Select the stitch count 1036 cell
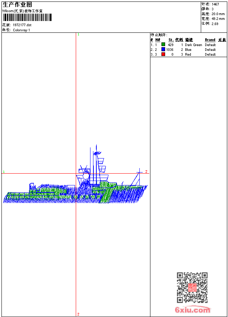The width and height of the screenshot is (228, 317). pos(170,50)
